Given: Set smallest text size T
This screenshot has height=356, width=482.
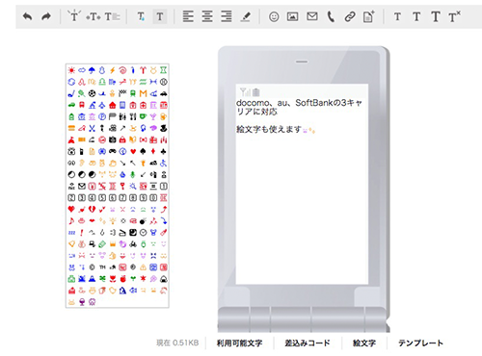Looking at the screenshot, I should point(397,16).
